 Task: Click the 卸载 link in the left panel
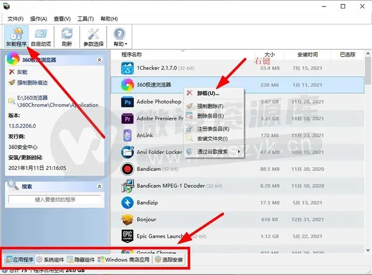22,72
